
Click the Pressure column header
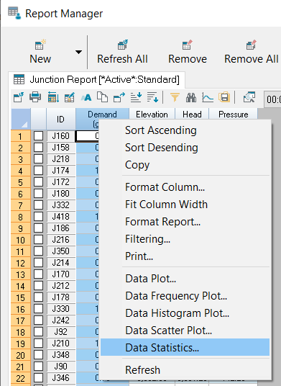click(233, 115)
